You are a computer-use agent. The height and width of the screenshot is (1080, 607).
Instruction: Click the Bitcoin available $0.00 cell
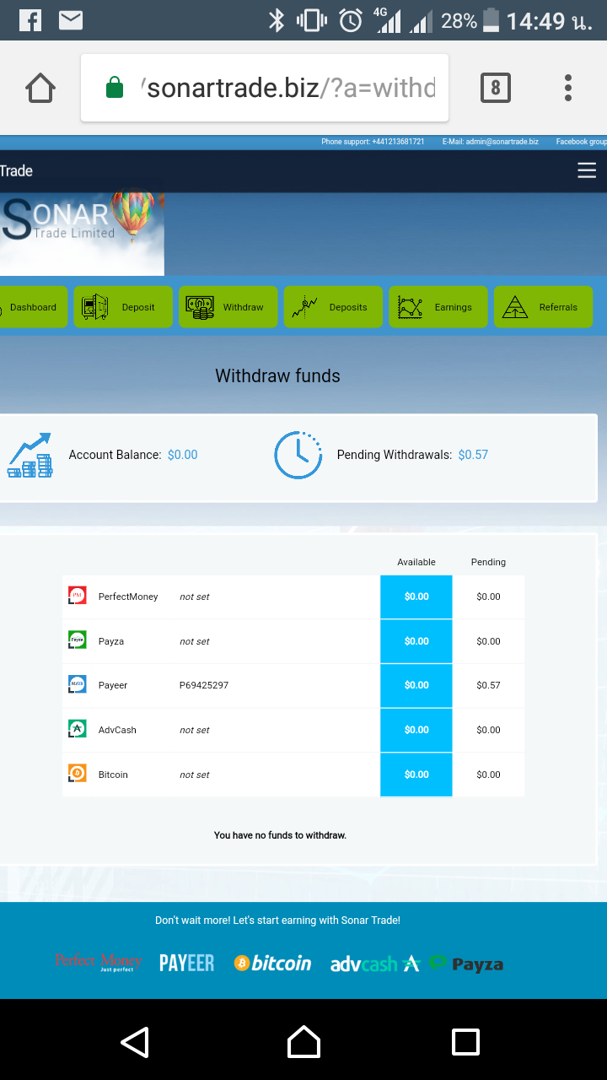click(416, 774)
